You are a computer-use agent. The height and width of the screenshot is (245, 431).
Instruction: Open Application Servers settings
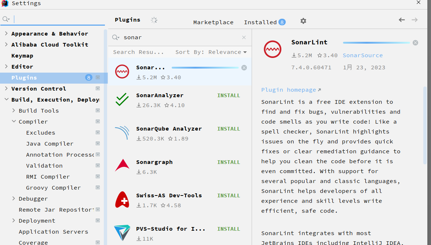pos(53,232)
